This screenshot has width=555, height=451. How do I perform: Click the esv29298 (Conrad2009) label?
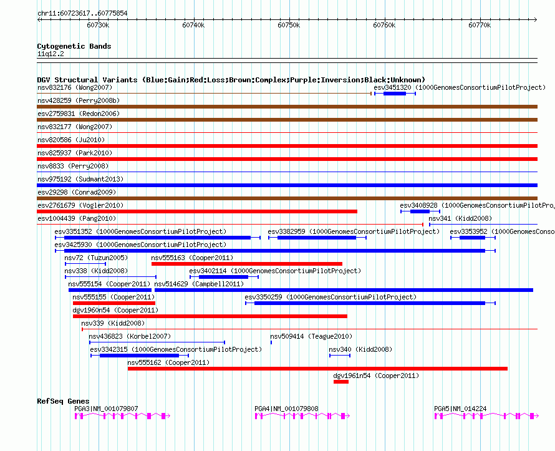(x=77, y=192)
